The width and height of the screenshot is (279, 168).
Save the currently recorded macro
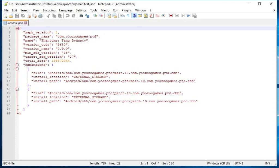click(x=195, y=16)
